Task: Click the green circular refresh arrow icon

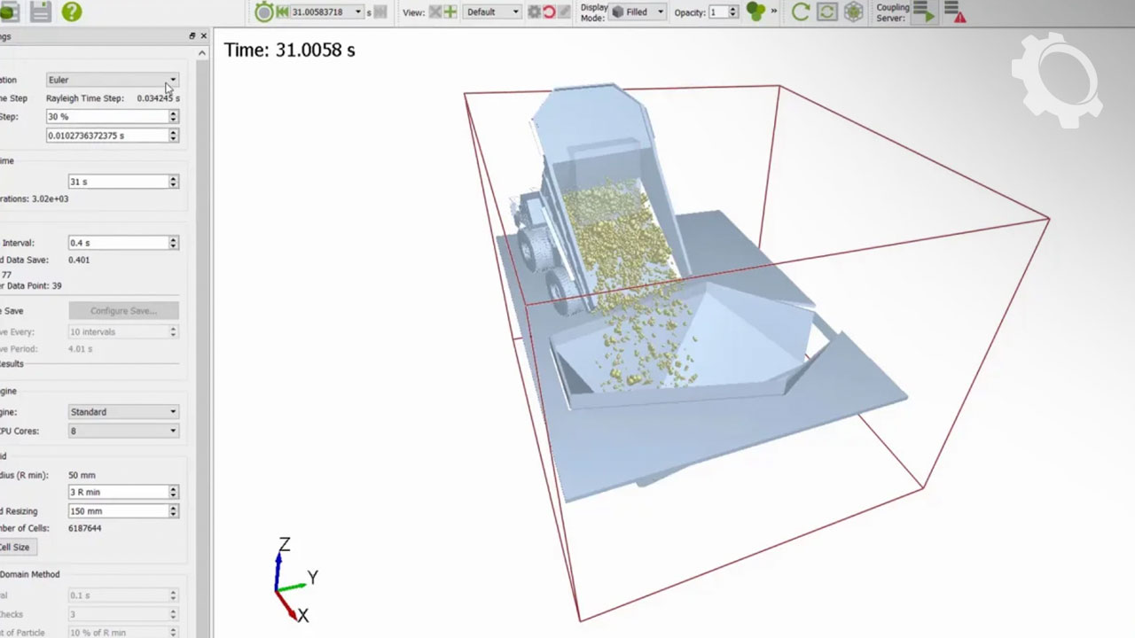Action: click(x=801, y=12)
